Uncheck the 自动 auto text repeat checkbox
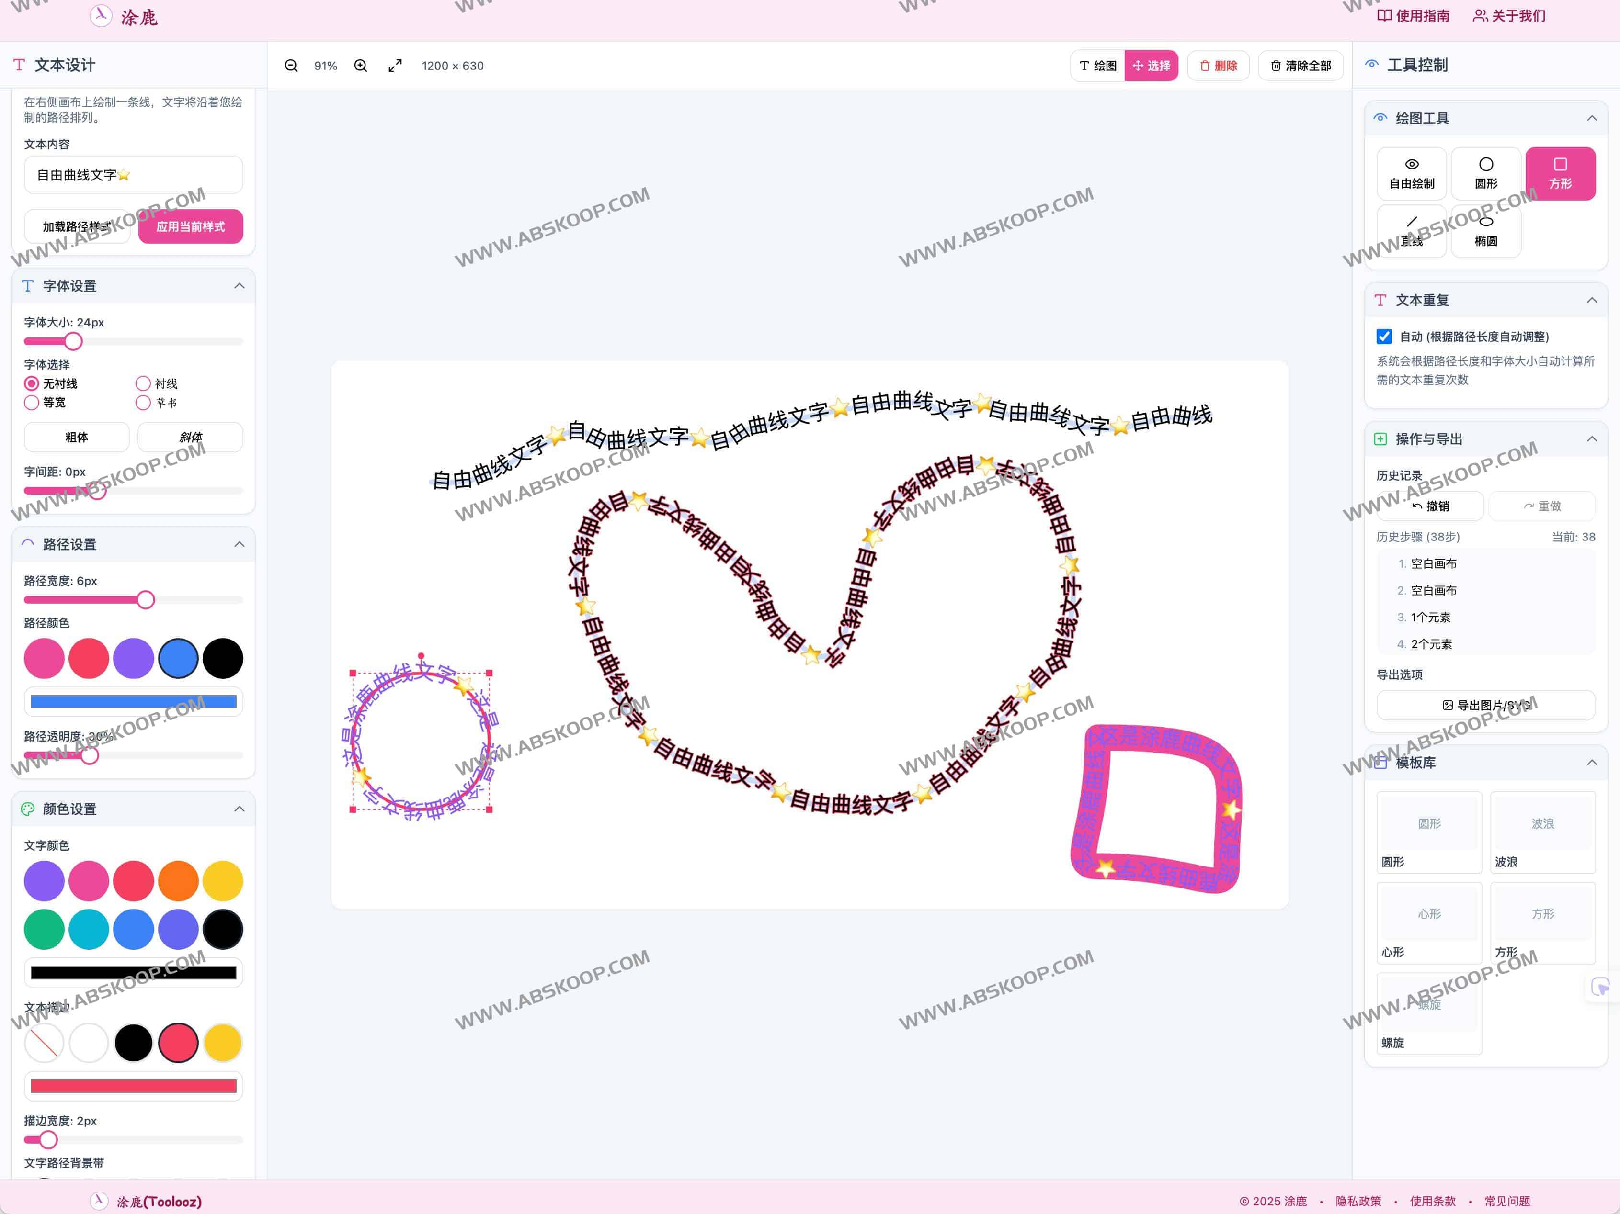 [x=1383, y=337]
